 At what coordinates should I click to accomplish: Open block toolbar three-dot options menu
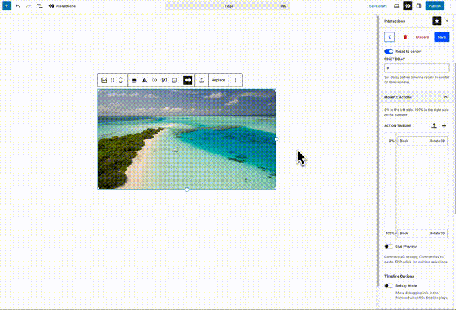pos(235,80)
